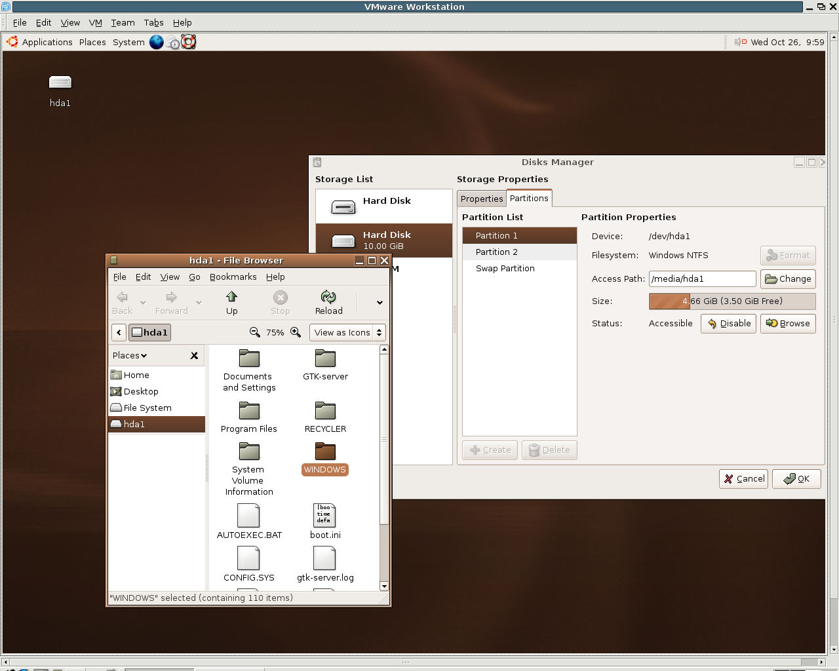Select the gtk-server.log file
This screenshot has height=671, width=839.
point(325,564)
